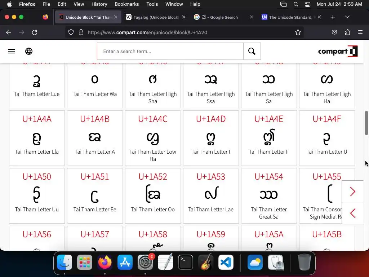The width and height of the screenshot is (369, 277).
Task: Open the U+1A4F Tai Tham Letter U card
Action: (x=327, y=138)
